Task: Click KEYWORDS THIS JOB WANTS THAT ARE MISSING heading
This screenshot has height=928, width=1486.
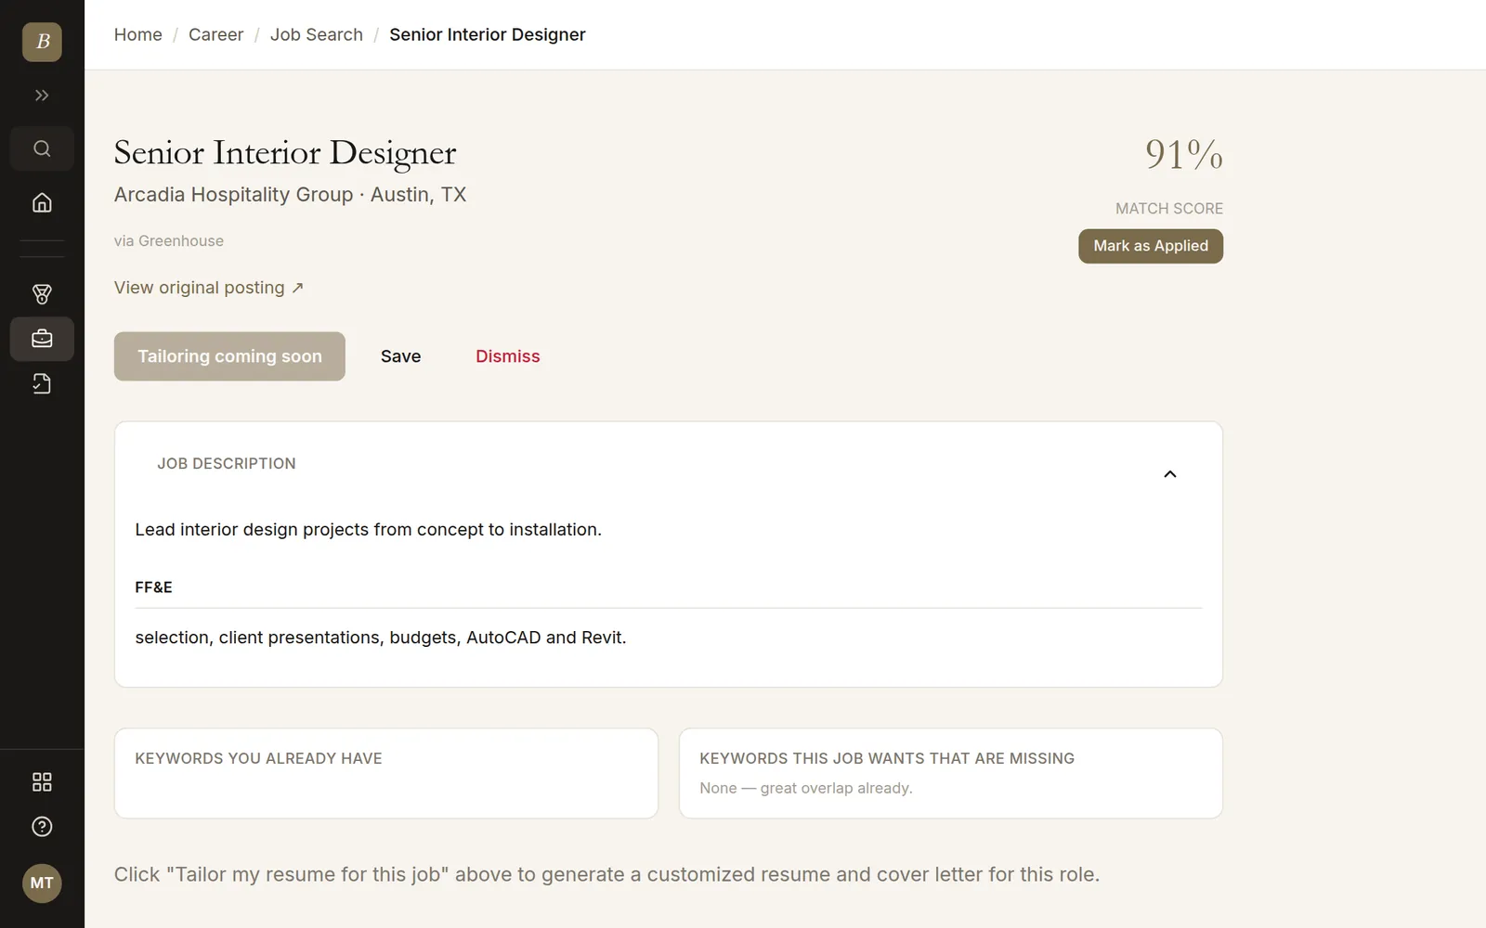Action: (887, 758)
